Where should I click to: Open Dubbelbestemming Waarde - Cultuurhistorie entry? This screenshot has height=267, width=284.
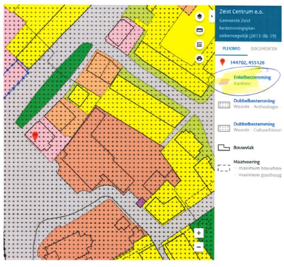(x=257, y=127)
